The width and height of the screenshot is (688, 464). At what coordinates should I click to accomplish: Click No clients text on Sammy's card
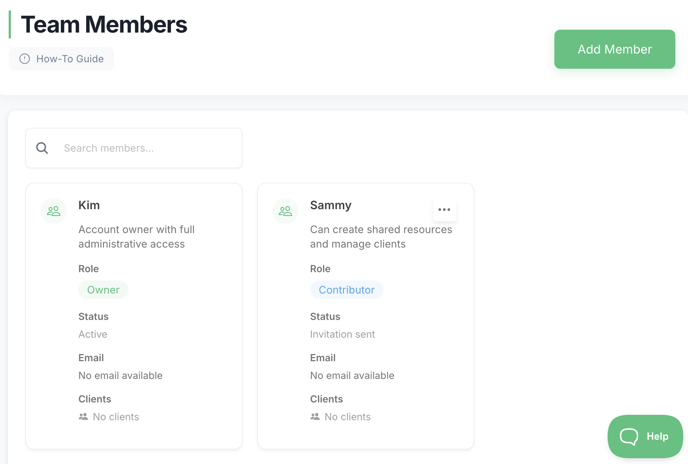(348, 417)
